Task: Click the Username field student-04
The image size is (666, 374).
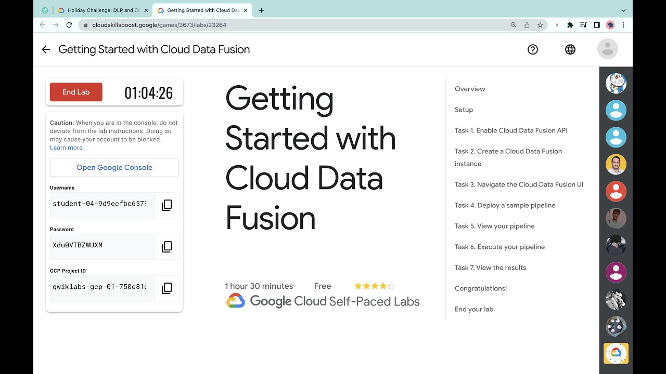Action: tap(102, 205)
